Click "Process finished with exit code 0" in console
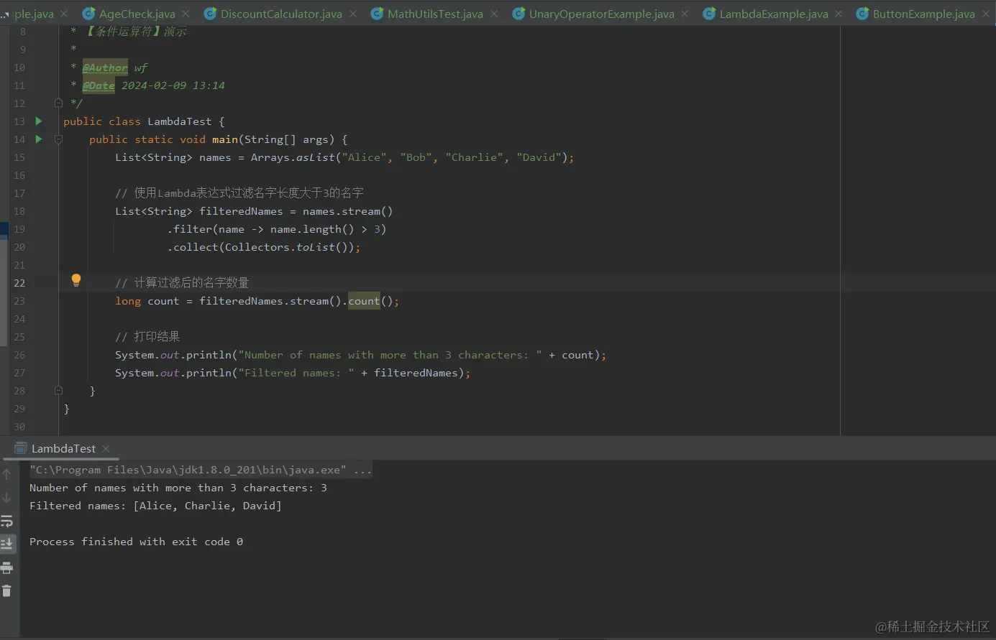 pos(136,542)
